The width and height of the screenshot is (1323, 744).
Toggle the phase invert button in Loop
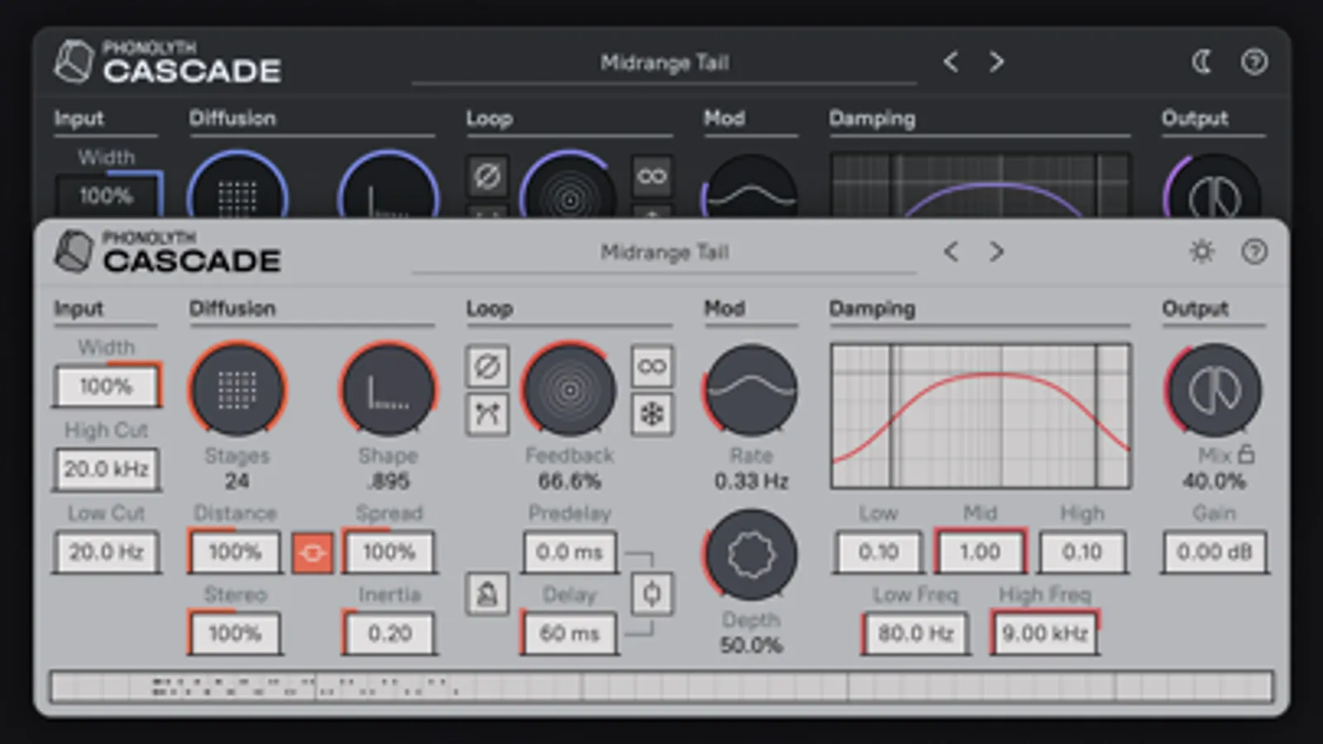[x=487, y=366]
